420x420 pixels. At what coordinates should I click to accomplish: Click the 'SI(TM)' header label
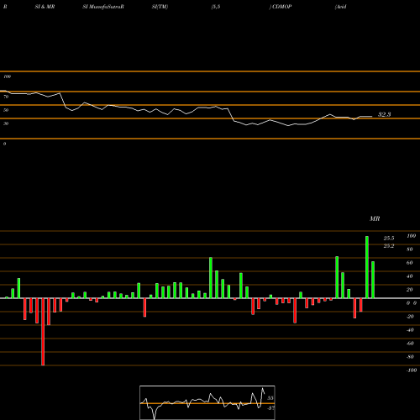point(160,7)
